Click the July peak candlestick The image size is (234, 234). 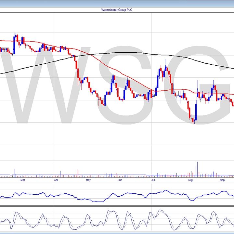166,67
